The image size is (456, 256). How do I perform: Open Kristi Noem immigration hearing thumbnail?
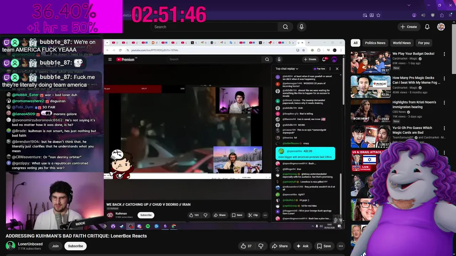pyautogui.click(x=370, y=111)
